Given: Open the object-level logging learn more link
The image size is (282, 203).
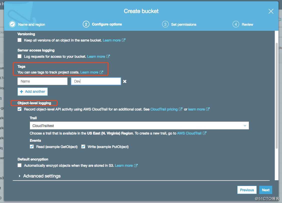Looking at the screenshot, I should 196,109.
